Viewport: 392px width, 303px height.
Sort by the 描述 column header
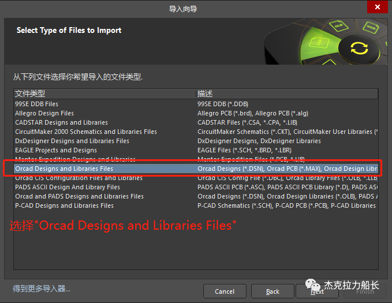coord(287,93)
